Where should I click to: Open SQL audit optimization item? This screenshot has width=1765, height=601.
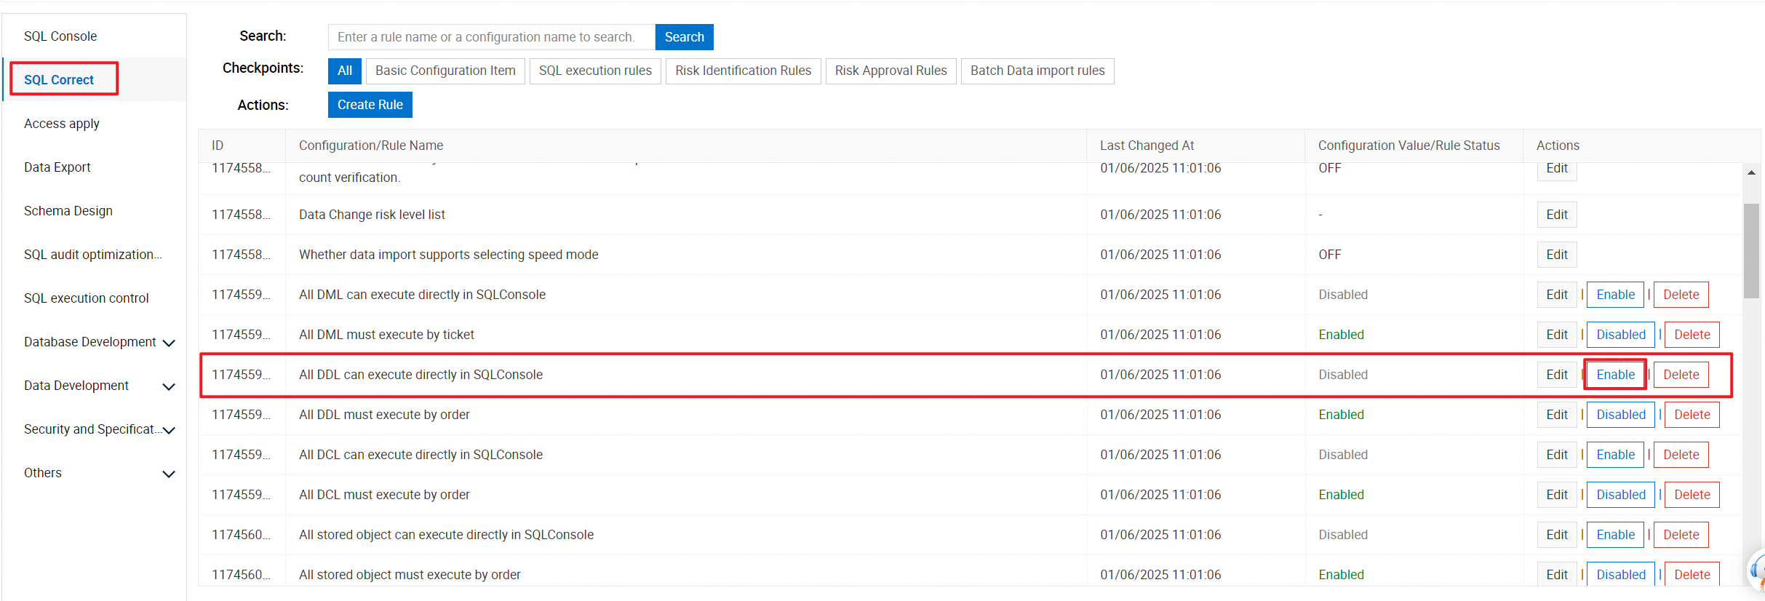[x=93, y=255]
